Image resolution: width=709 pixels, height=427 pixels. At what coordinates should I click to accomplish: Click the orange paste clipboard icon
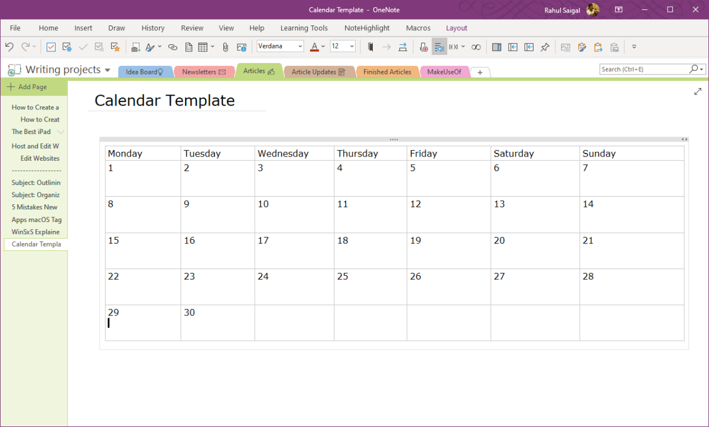[x=598, y=47]
